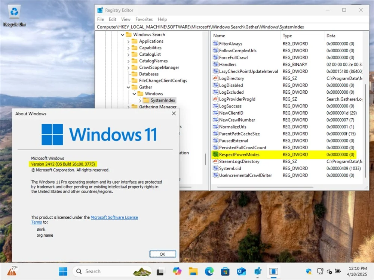
Task: Expand the SystemIndex tree node
Action: click(140, 100)
